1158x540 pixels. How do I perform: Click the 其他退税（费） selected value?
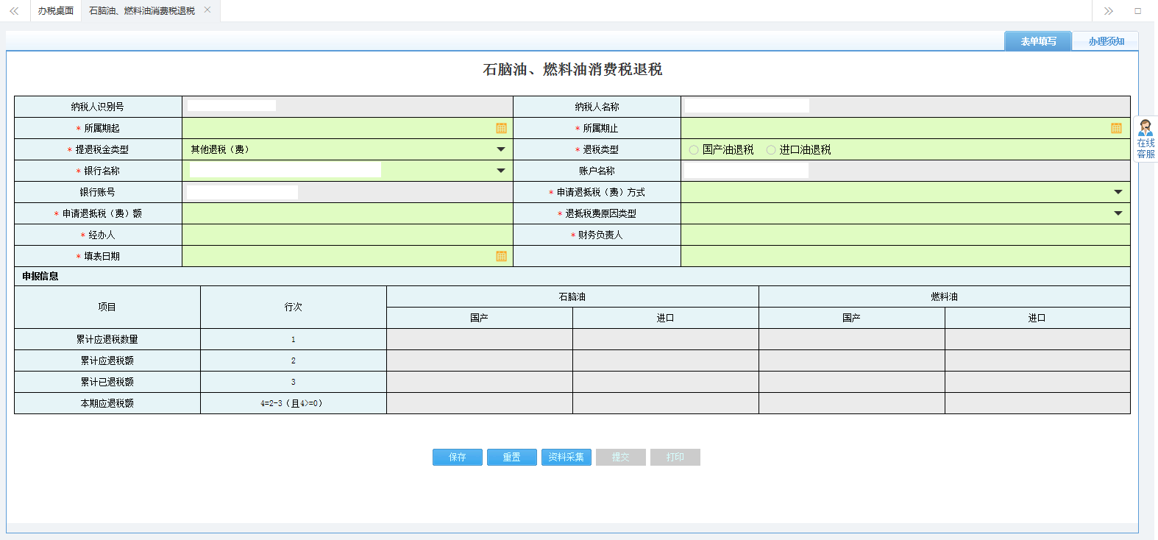pyautogui.click(x=220, y=149)
